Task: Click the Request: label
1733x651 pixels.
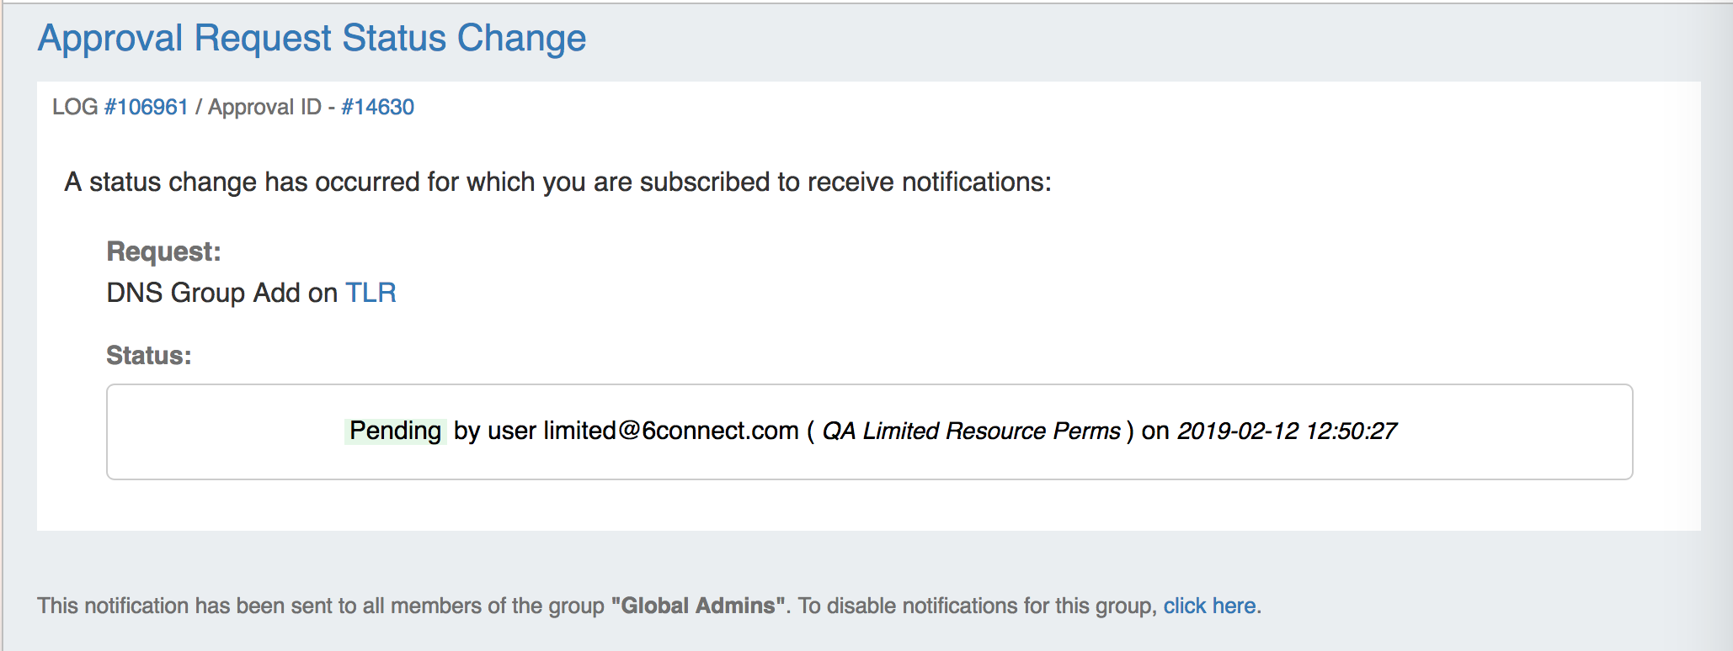Action: tap(163, 251)
